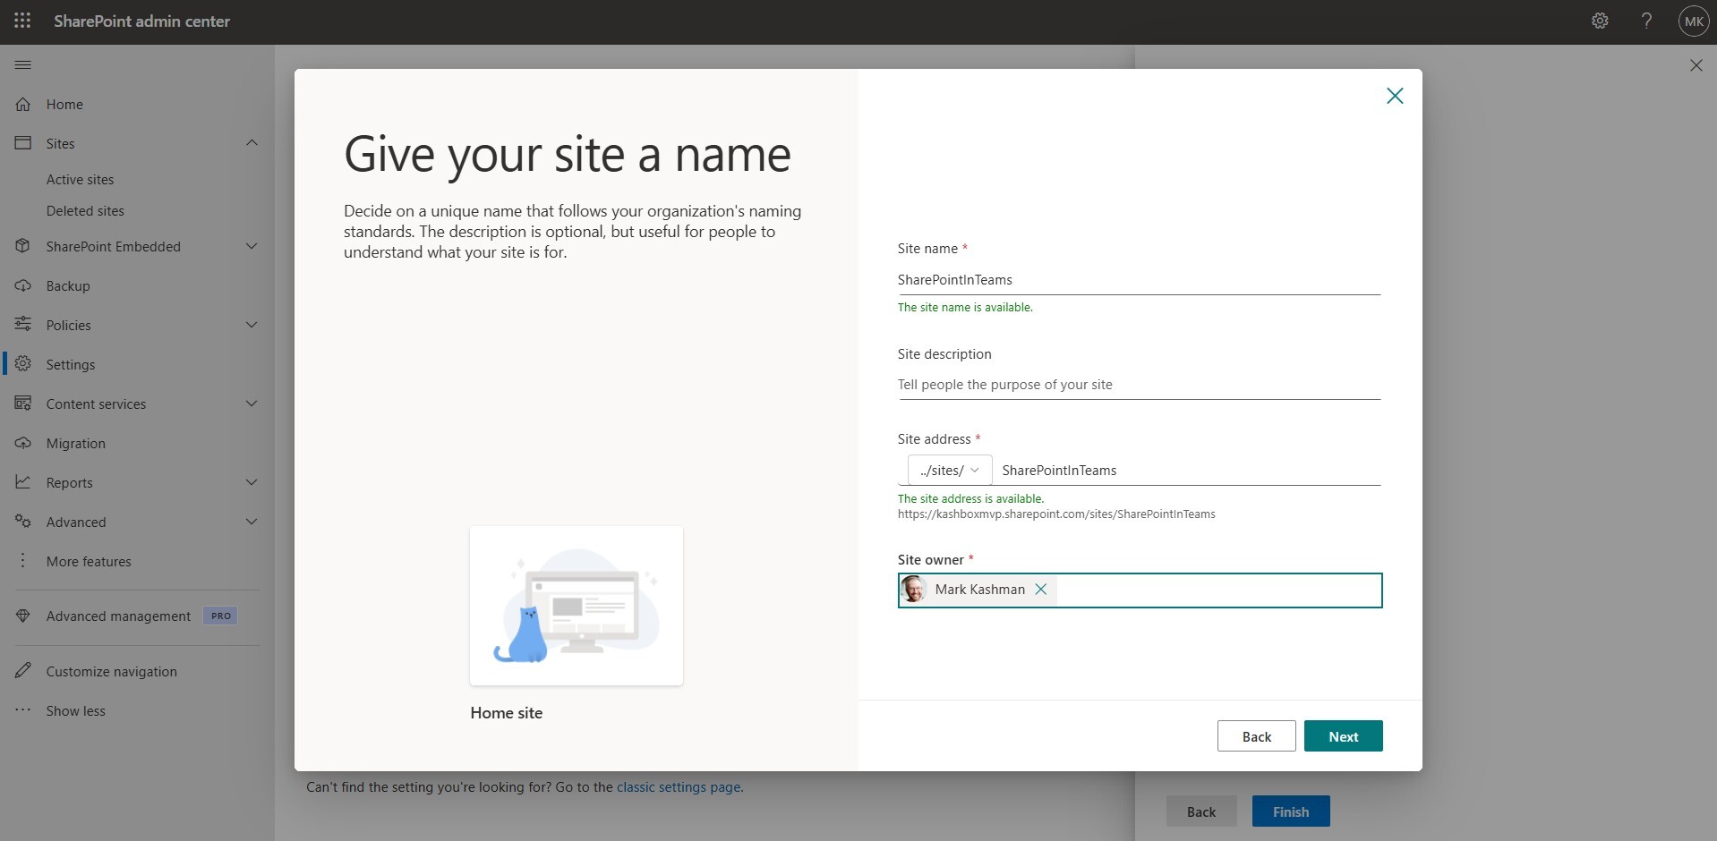Viewport: 1717px width, 841px height.
Task: Close the background side panel
Action: pos(1696,65)
